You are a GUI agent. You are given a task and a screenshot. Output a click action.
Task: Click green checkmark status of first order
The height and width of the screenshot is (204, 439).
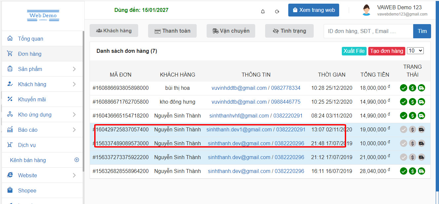pyautogui.click(x=403, y=88)
